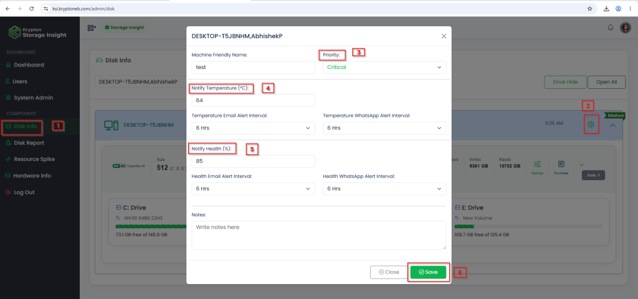Click the E: Drive usage bar
The width and height of the screenshot is (638, 299).
pos(528,226)
